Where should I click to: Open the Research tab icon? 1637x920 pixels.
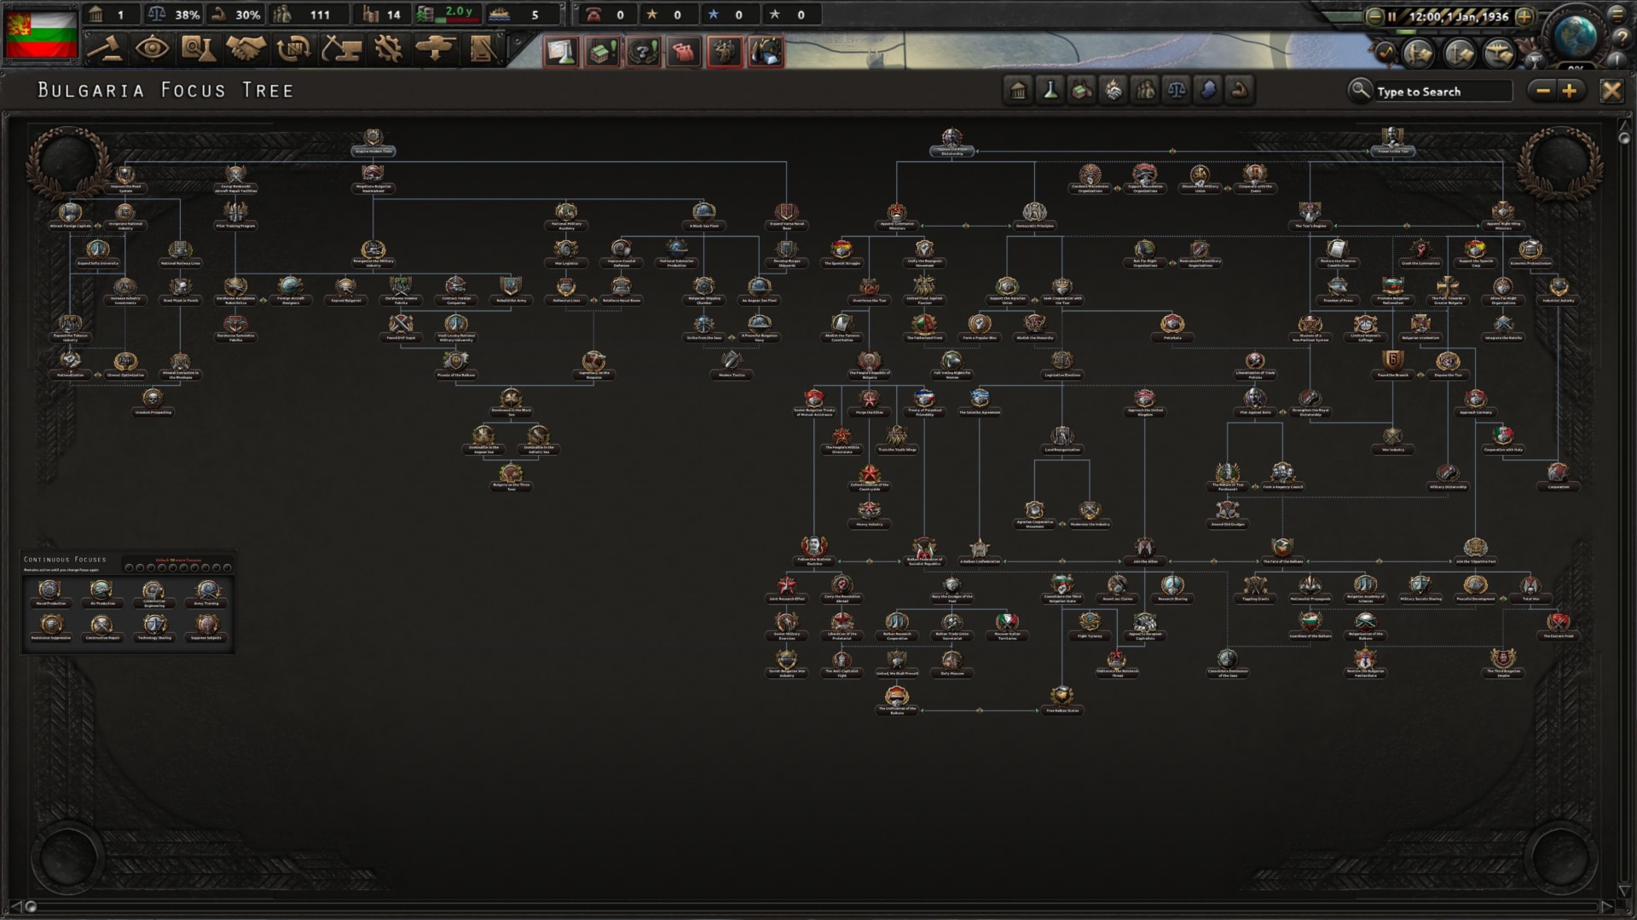click(x=198, y=49)
